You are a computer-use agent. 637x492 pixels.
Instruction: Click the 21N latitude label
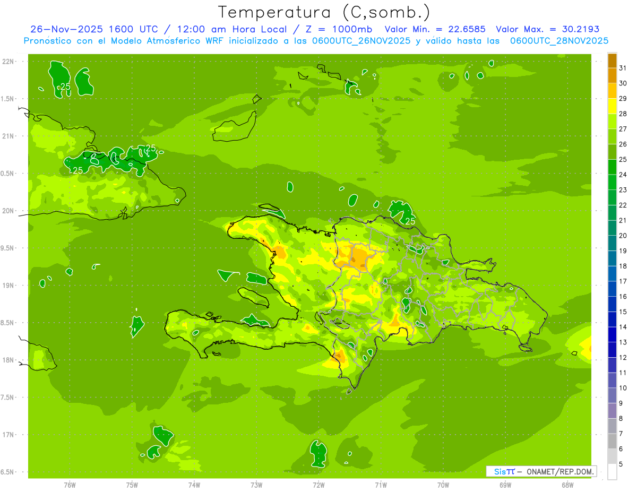pos(8,136)
